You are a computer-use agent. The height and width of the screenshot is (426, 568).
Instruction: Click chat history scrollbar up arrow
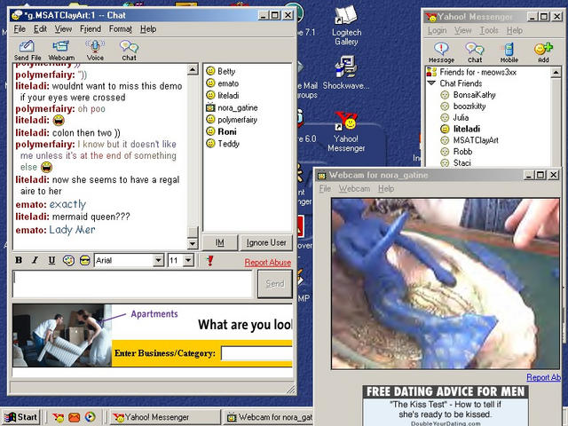coord(193,69)
